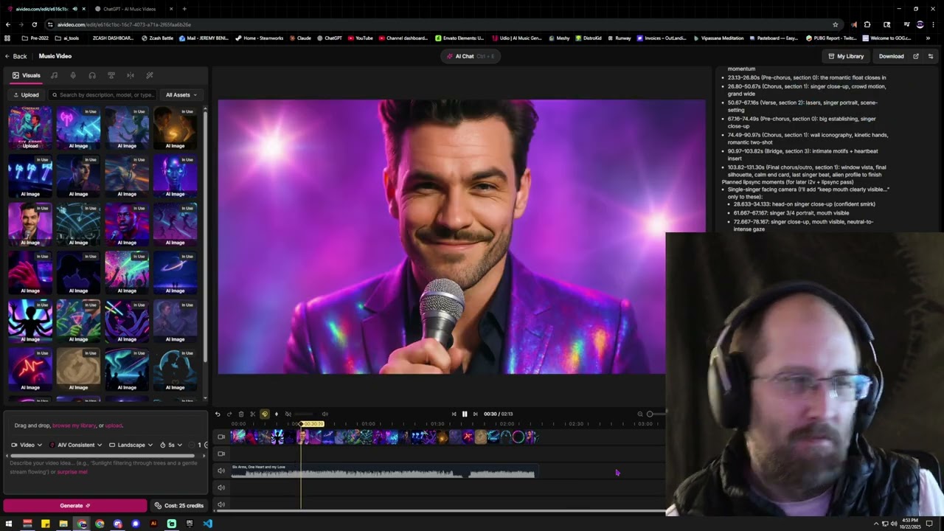Mute the second empty audio track
Screen dimensions: 944x531
pyautogui.click(x=221, y=487)
